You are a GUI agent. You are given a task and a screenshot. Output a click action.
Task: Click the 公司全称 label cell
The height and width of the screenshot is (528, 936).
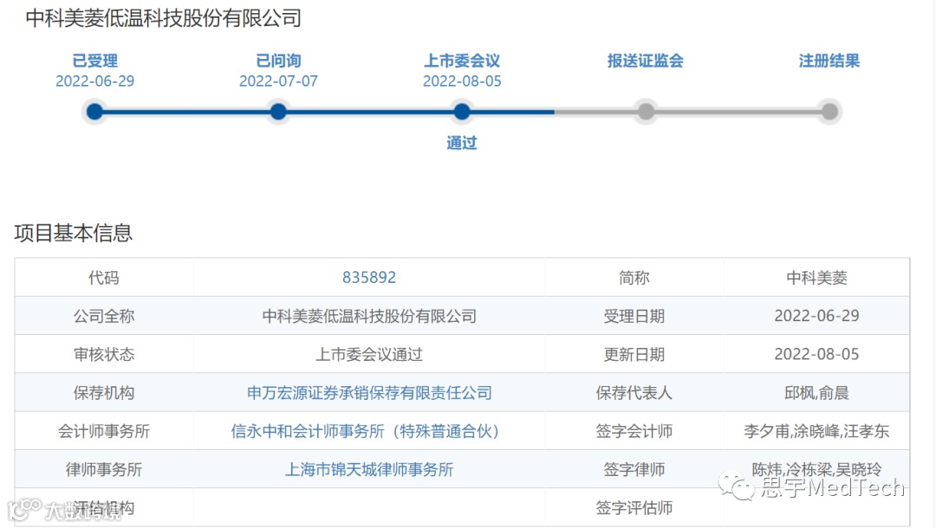(104, 316)
